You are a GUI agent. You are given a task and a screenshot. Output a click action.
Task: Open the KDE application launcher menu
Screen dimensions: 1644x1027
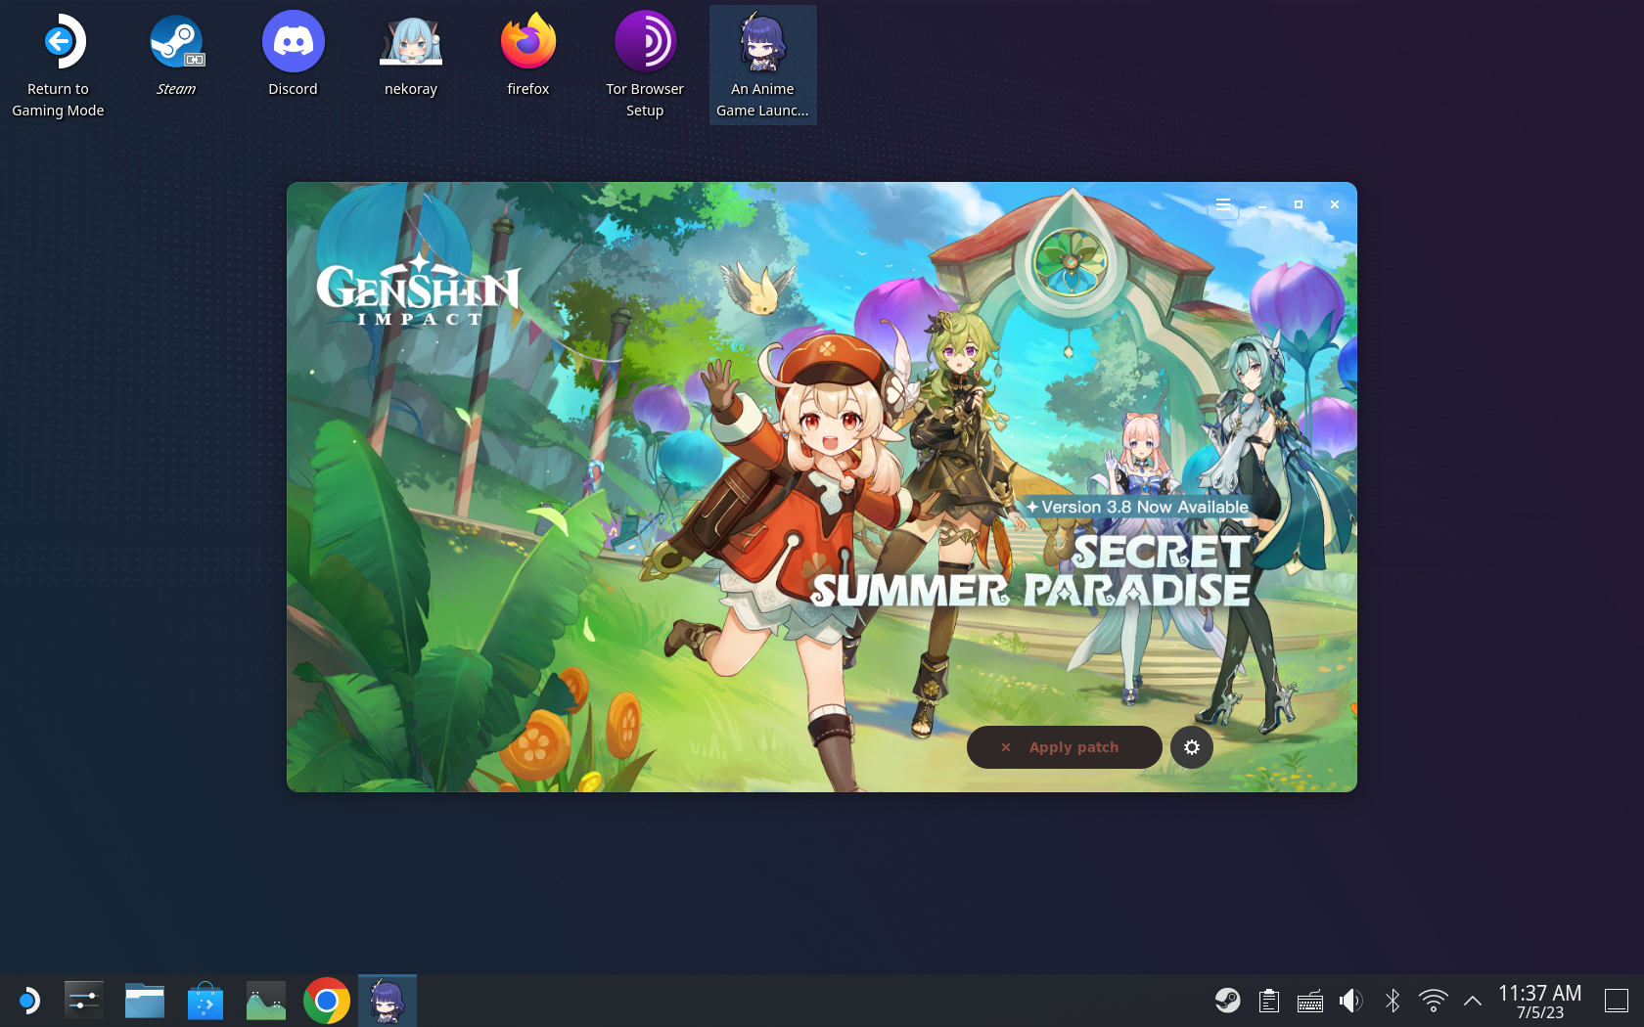coord(26,1000)
